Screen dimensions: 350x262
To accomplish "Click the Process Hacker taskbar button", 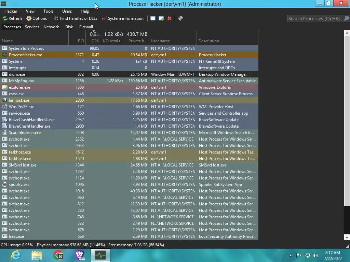I will coord(100,255).
